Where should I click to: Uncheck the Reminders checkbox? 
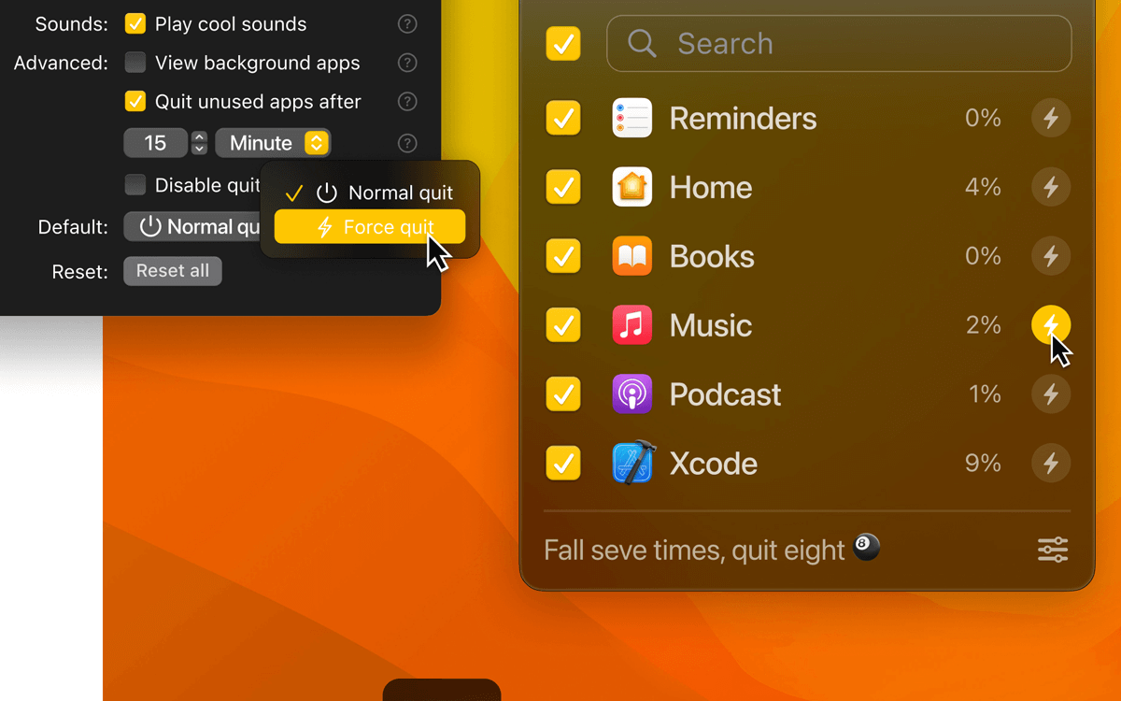tap(563, 118)
